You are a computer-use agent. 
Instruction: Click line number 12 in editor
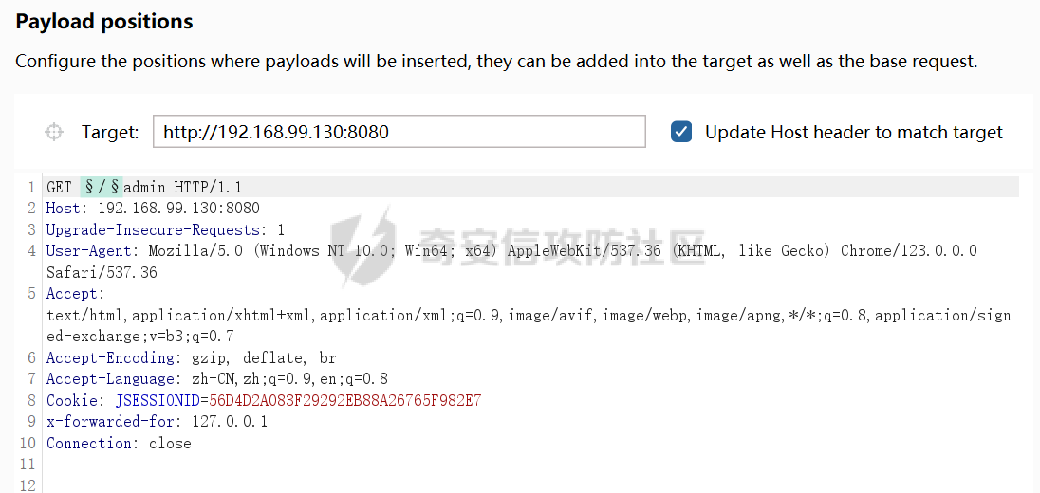27,484
